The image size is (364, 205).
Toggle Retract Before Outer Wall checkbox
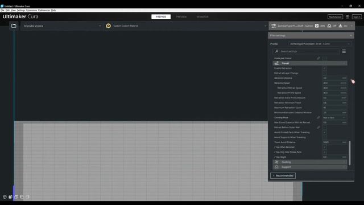pyautogui.click(x=325, y=128)
